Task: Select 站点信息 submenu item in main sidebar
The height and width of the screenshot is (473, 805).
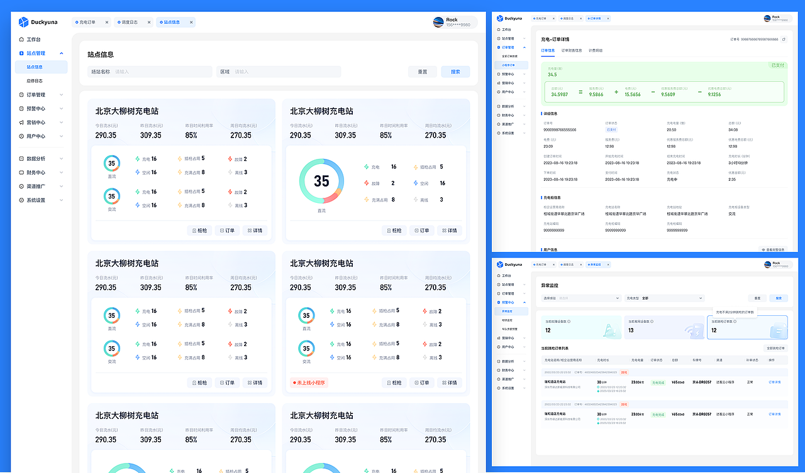Action: (x=42, y=67)
